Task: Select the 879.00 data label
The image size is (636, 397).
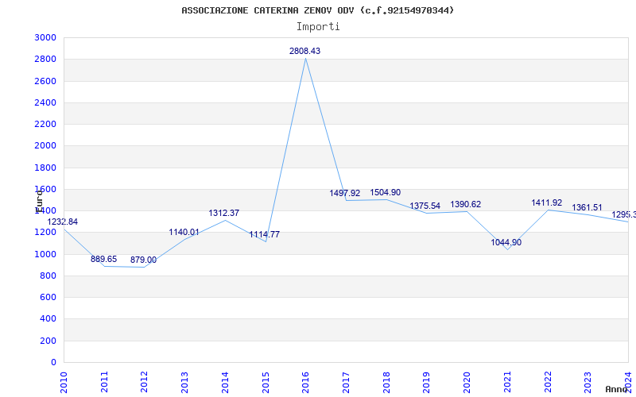Action: pyautogui.click(x=143, y=260)
